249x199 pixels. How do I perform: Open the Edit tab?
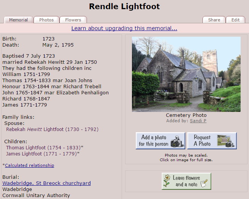235,20
